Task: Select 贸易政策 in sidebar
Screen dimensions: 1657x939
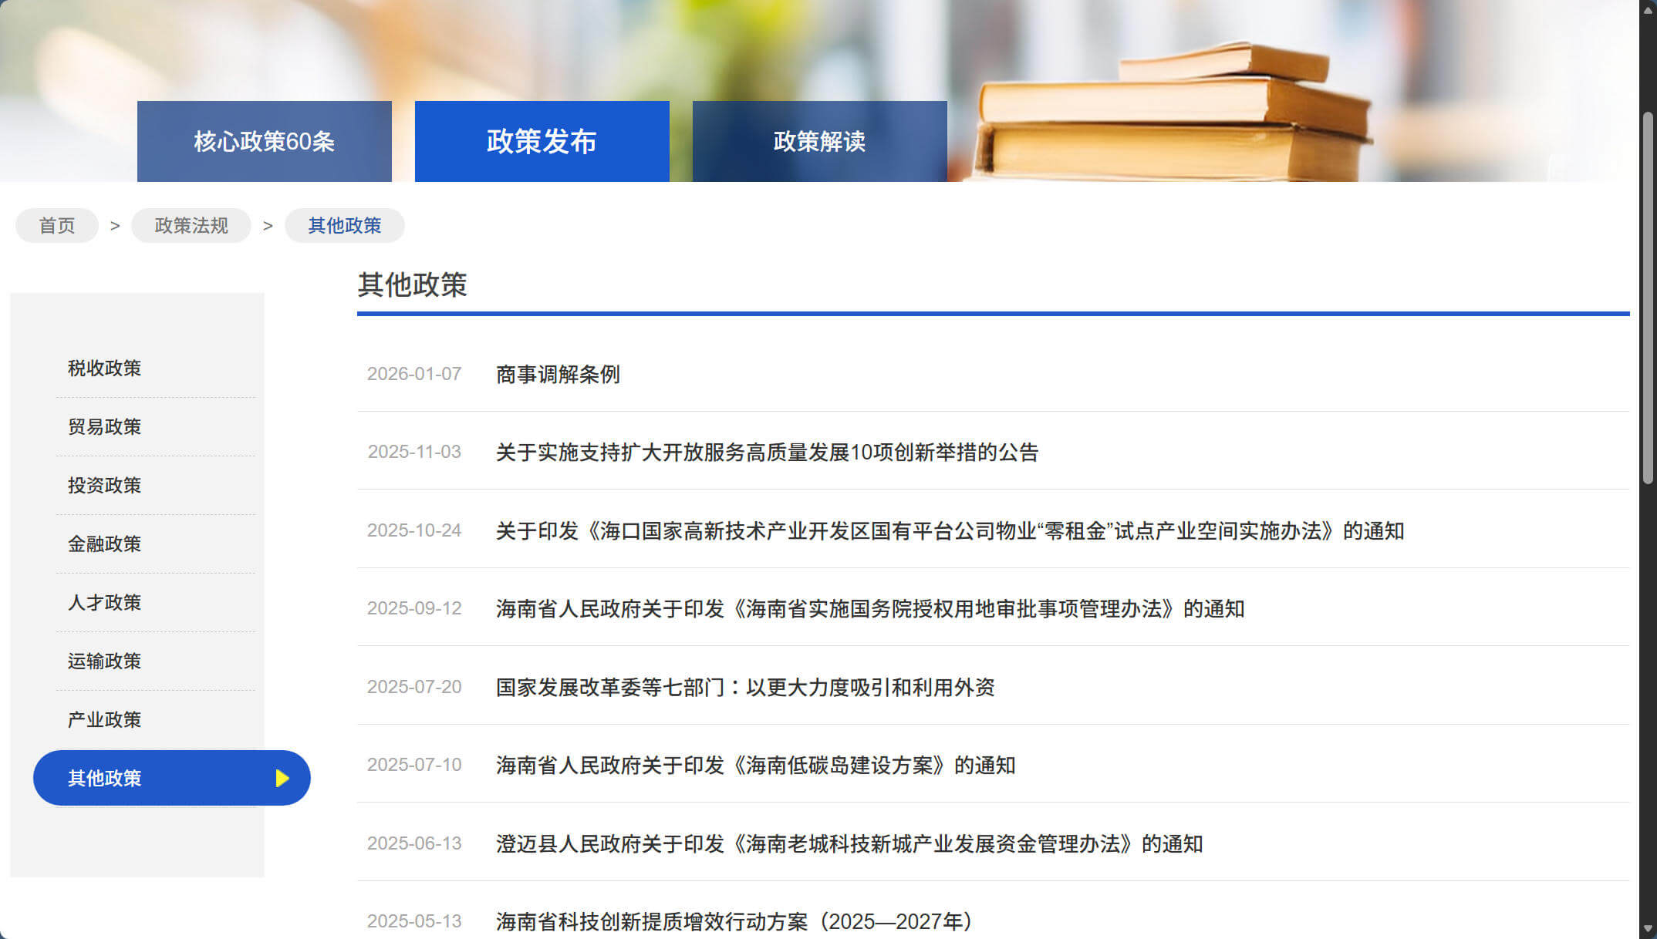Action: 105,427
